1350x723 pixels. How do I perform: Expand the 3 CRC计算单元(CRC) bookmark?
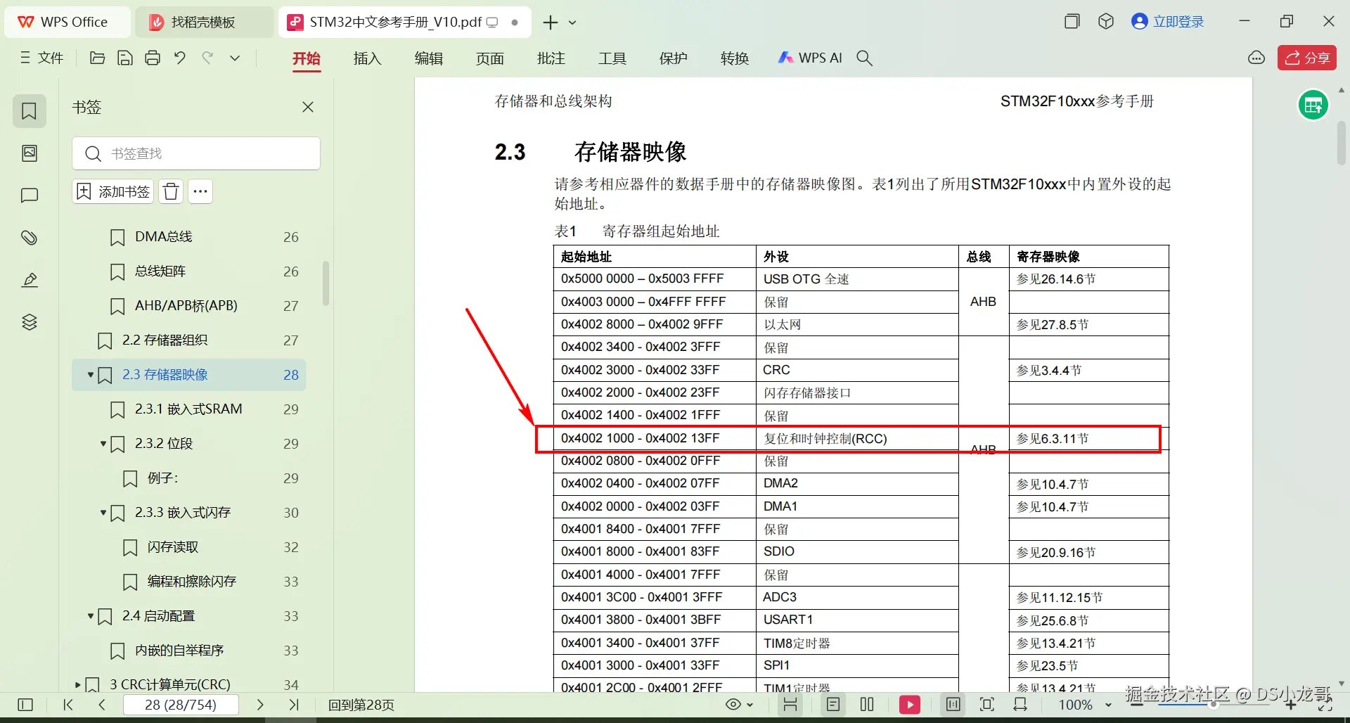click(77, 684)
